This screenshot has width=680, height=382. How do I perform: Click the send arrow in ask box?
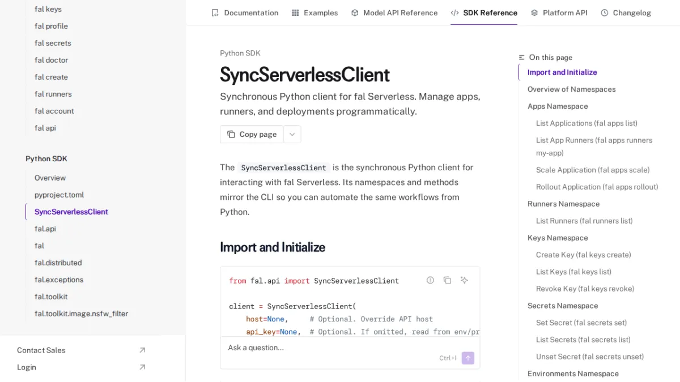click(x=468, y=358)
